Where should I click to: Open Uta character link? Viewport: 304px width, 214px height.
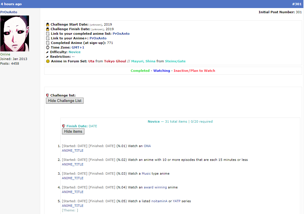point(91,61)
